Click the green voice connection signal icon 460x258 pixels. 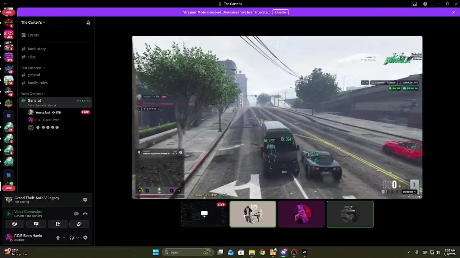pyautogui.click(x=9, y=214)
